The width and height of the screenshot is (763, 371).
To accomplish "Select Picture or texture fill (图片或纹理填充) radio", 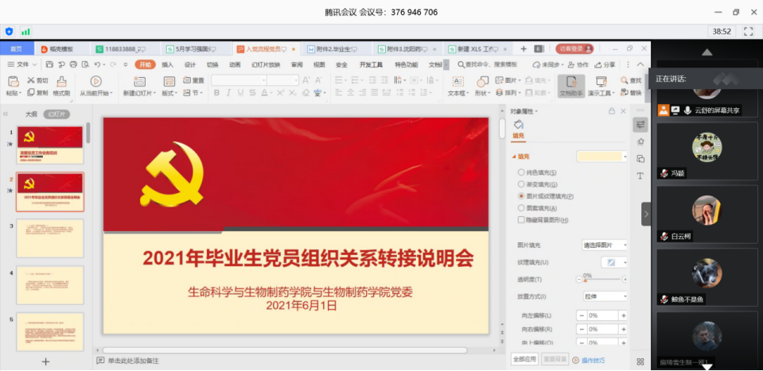I will coord(521,196).
